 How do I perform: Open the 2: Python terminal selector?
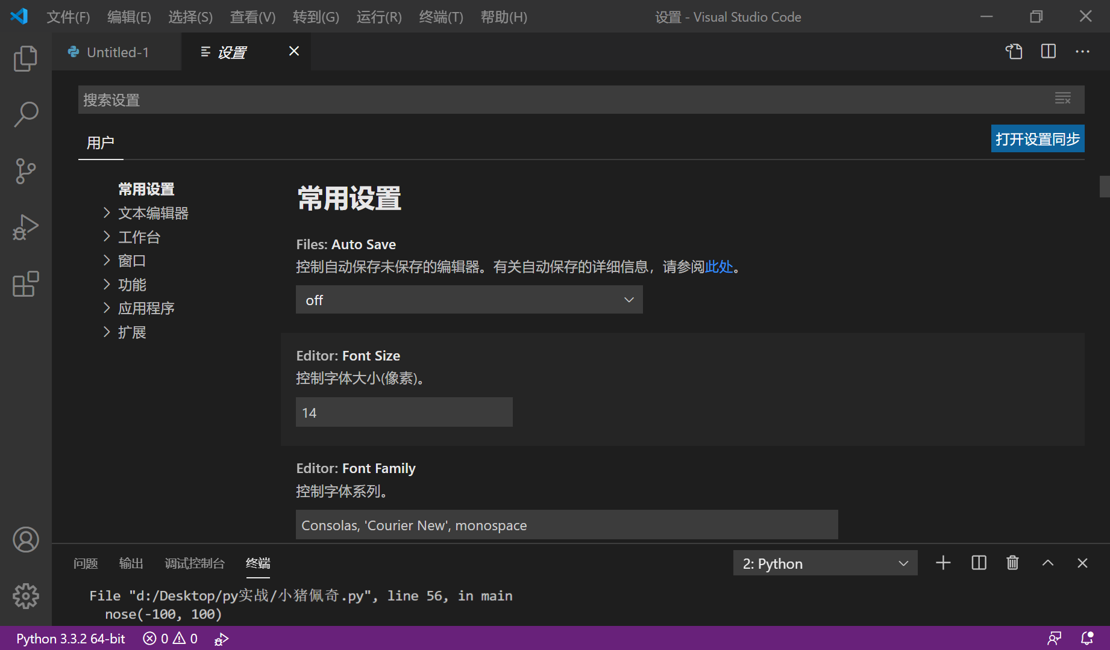825,563
